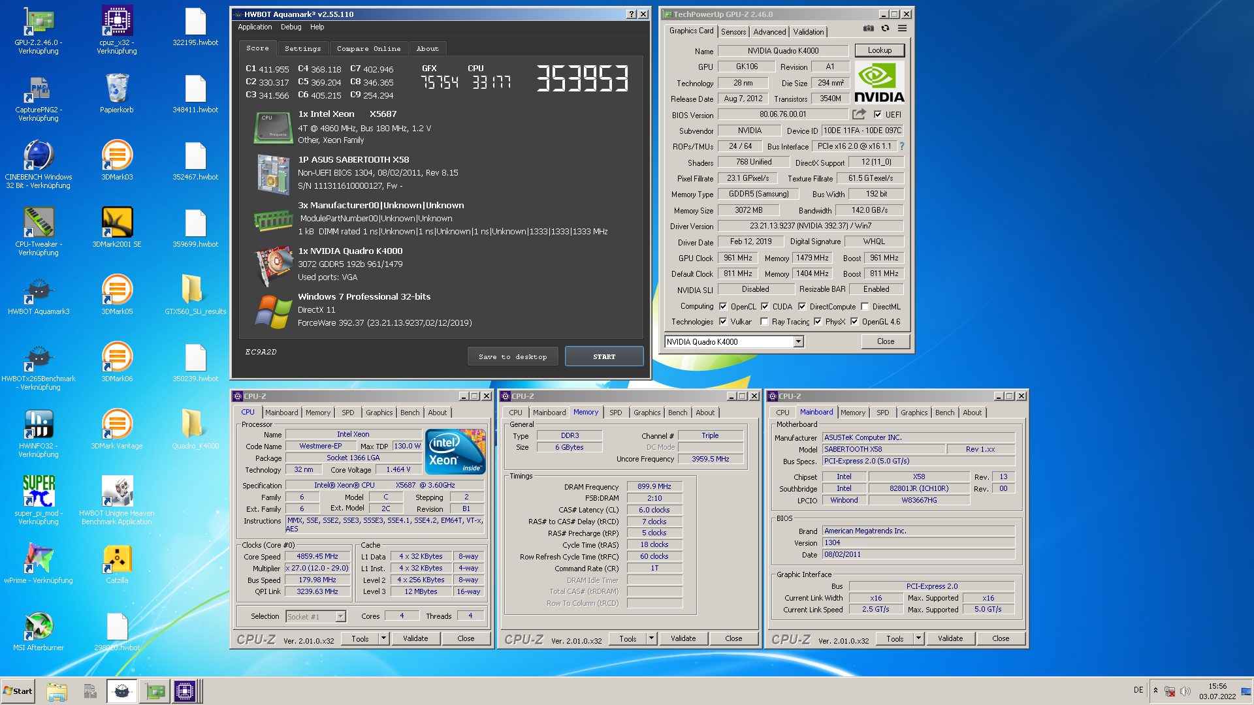Open the GPU-Z hamburger menu icon
1254x705 pixels.
click(x=902, y=29)
